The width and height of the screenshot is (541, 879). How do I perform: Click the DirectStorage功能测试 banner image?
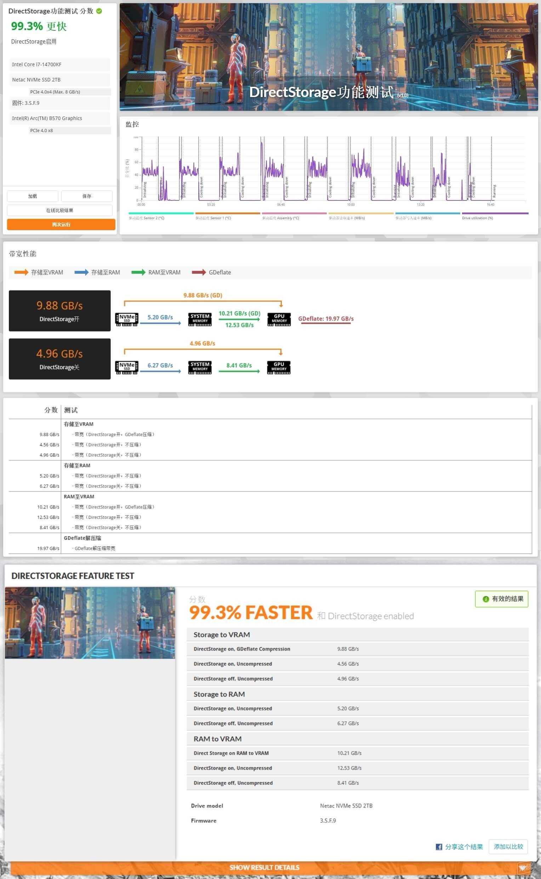coord(329,57)
